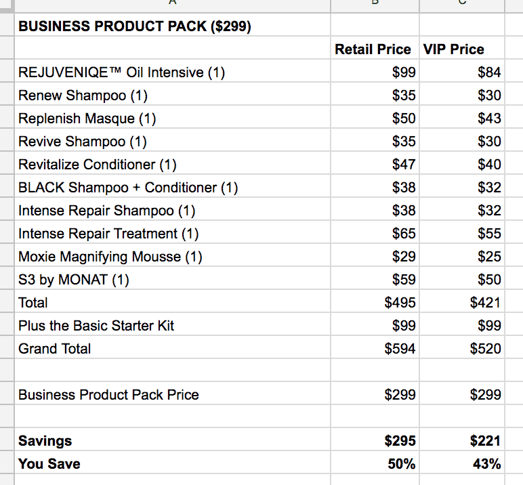Click the VIP Total value $421
The height and width of the screenshot is (485, 523).
[x=486, y=303]
